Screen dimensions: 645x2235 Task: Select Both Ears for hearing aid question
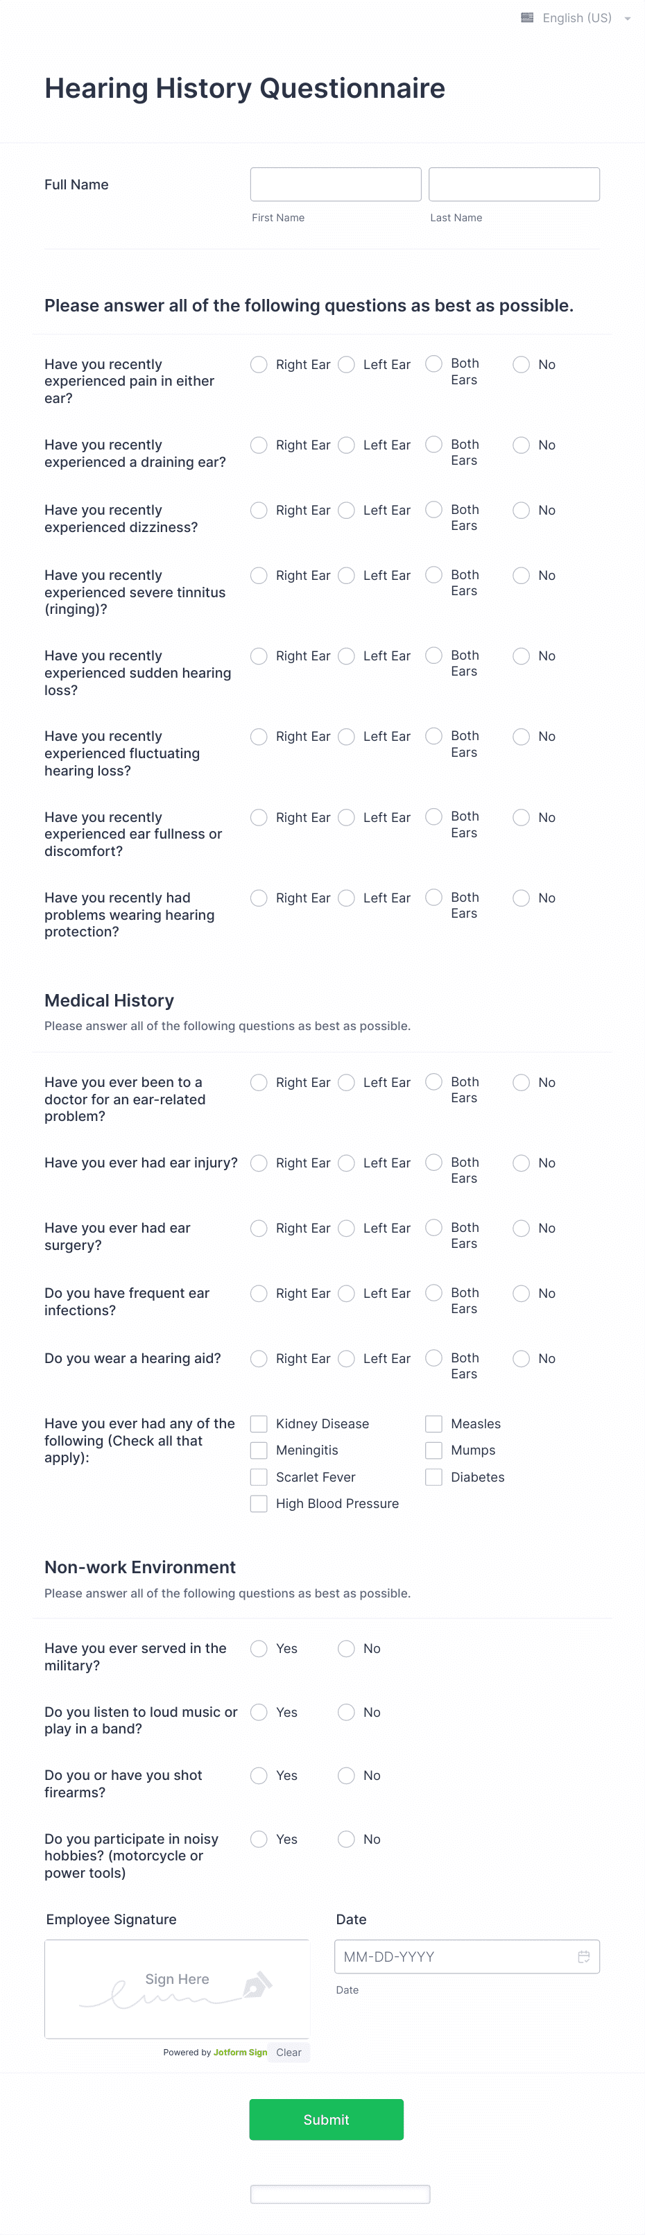click(x=433, y=1359)
